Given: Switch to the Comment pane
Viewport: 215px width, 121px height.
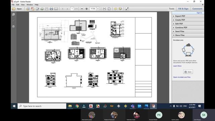Looking at the screenshot, I should (x=197, y=9).
